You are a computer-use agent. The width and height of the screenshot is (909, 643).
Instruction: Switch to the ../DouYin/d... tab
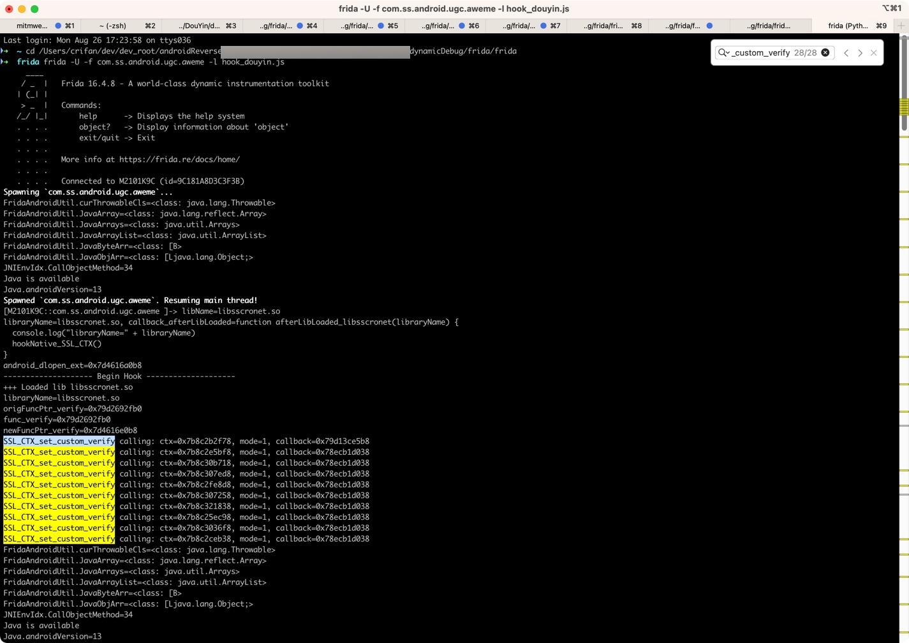pos(202,26)
